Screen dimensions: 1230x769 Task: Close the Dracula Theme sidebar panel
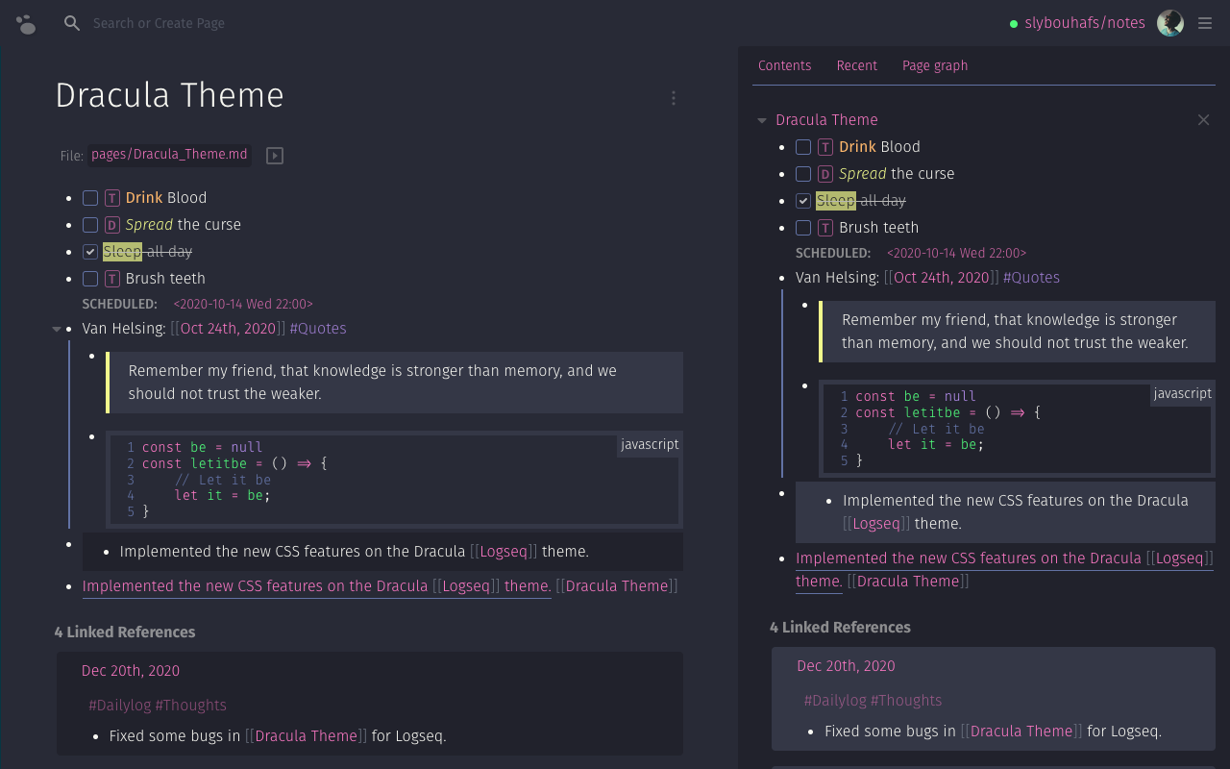(1203, 120)
